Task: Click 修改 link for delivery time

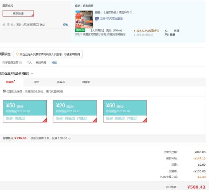Action: 65,25
